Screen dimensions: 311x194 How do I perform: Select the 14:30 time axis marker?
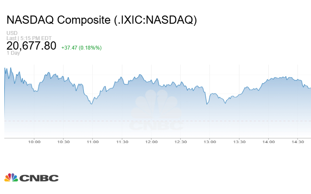[298, 142]
